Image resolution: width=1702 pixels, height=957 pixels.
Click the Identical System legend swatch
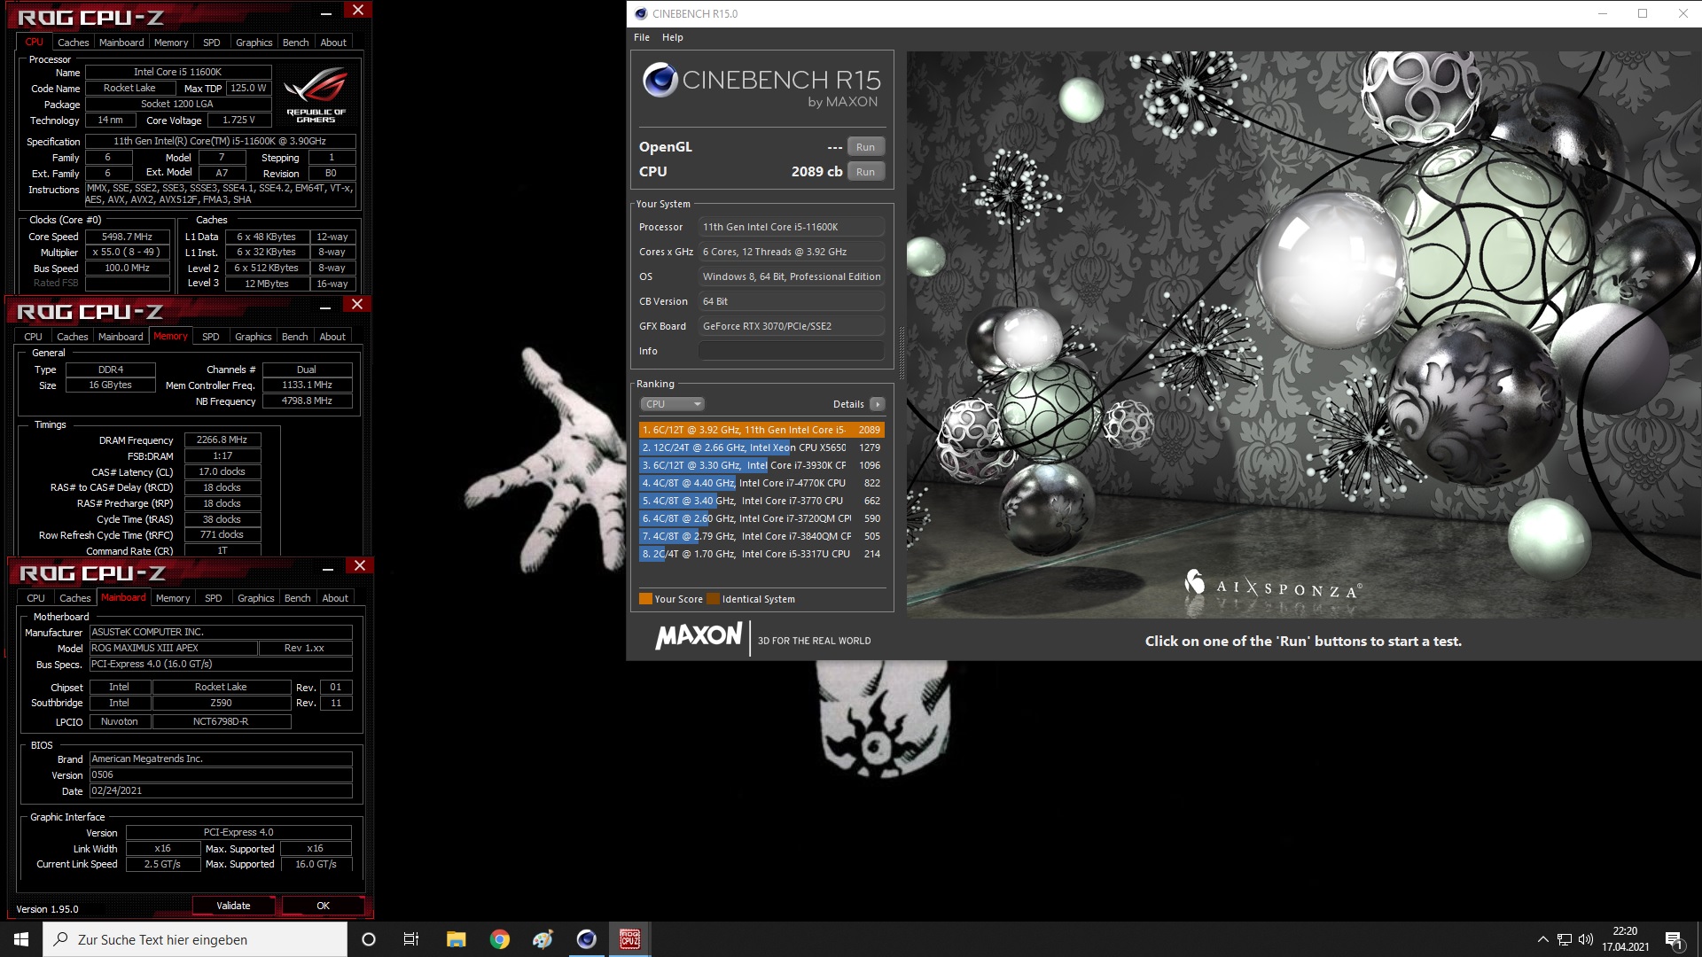(713, 599)
